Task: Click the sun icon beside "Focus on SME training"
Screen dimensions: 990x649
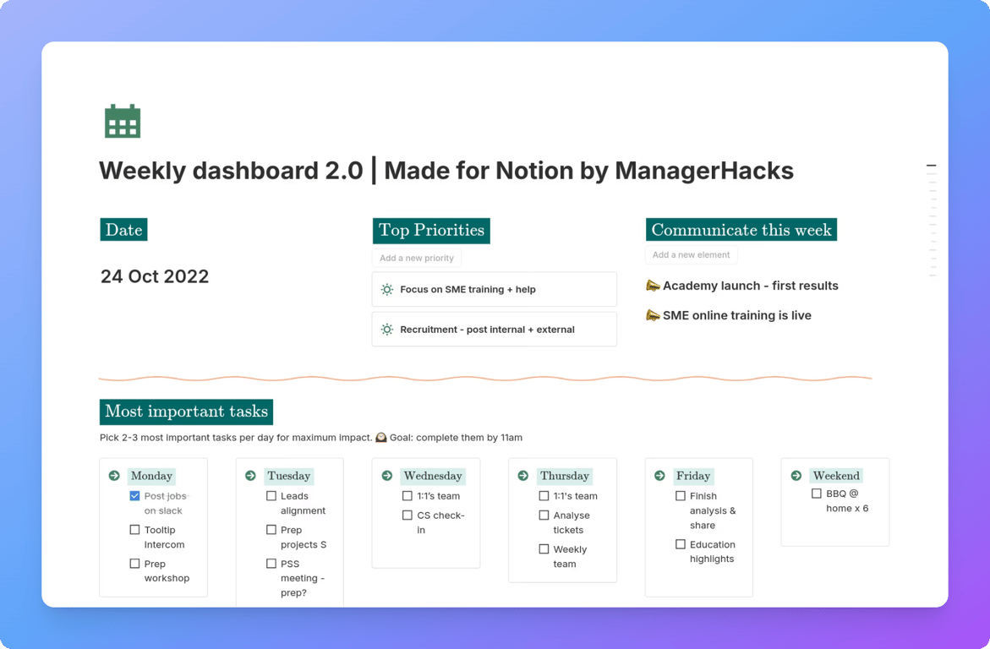Action: pyautogui.click(x=387, y=289)
